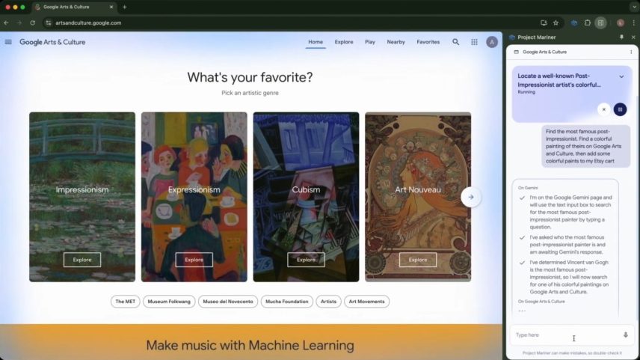Viewport: 640px width, 360px height.
Task: Open Mariner tab options three-dot menu
Action: tap(631, 52)
